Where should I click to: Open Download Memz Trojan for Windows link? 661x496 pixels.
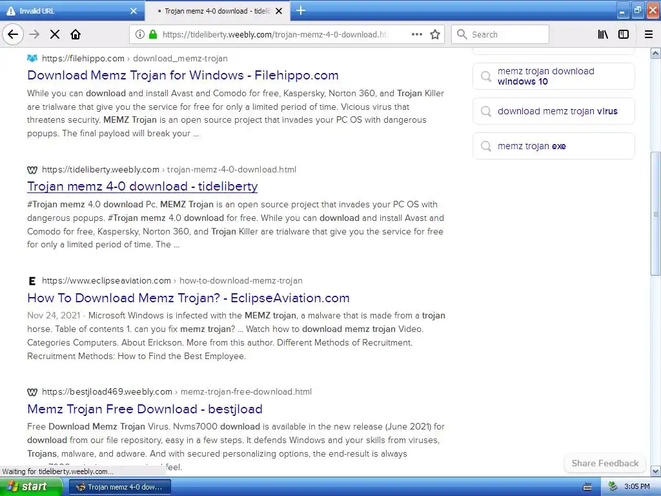click(183, 75)
